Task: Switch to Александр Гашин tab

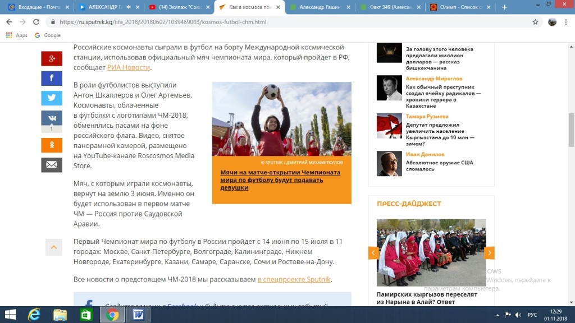Action: click(320, 7)
